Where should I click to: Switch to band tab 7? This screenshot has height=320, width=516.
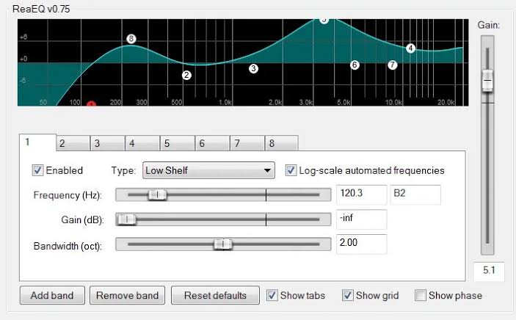(x=247, y=144)
